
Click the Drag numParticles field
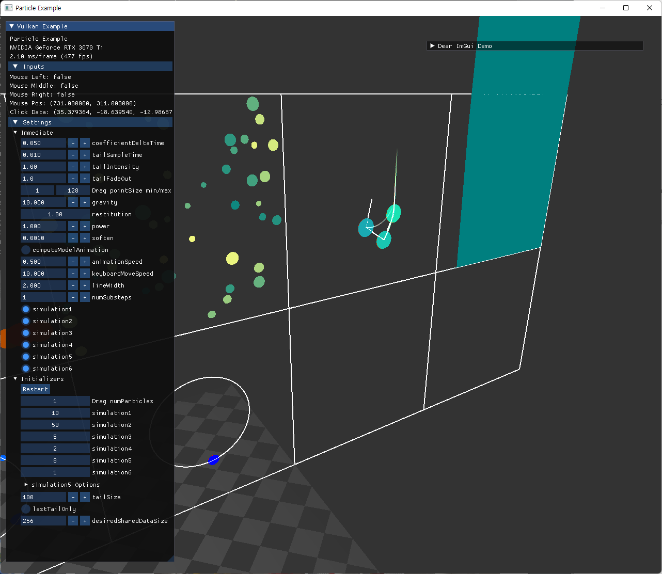point(55,401)
